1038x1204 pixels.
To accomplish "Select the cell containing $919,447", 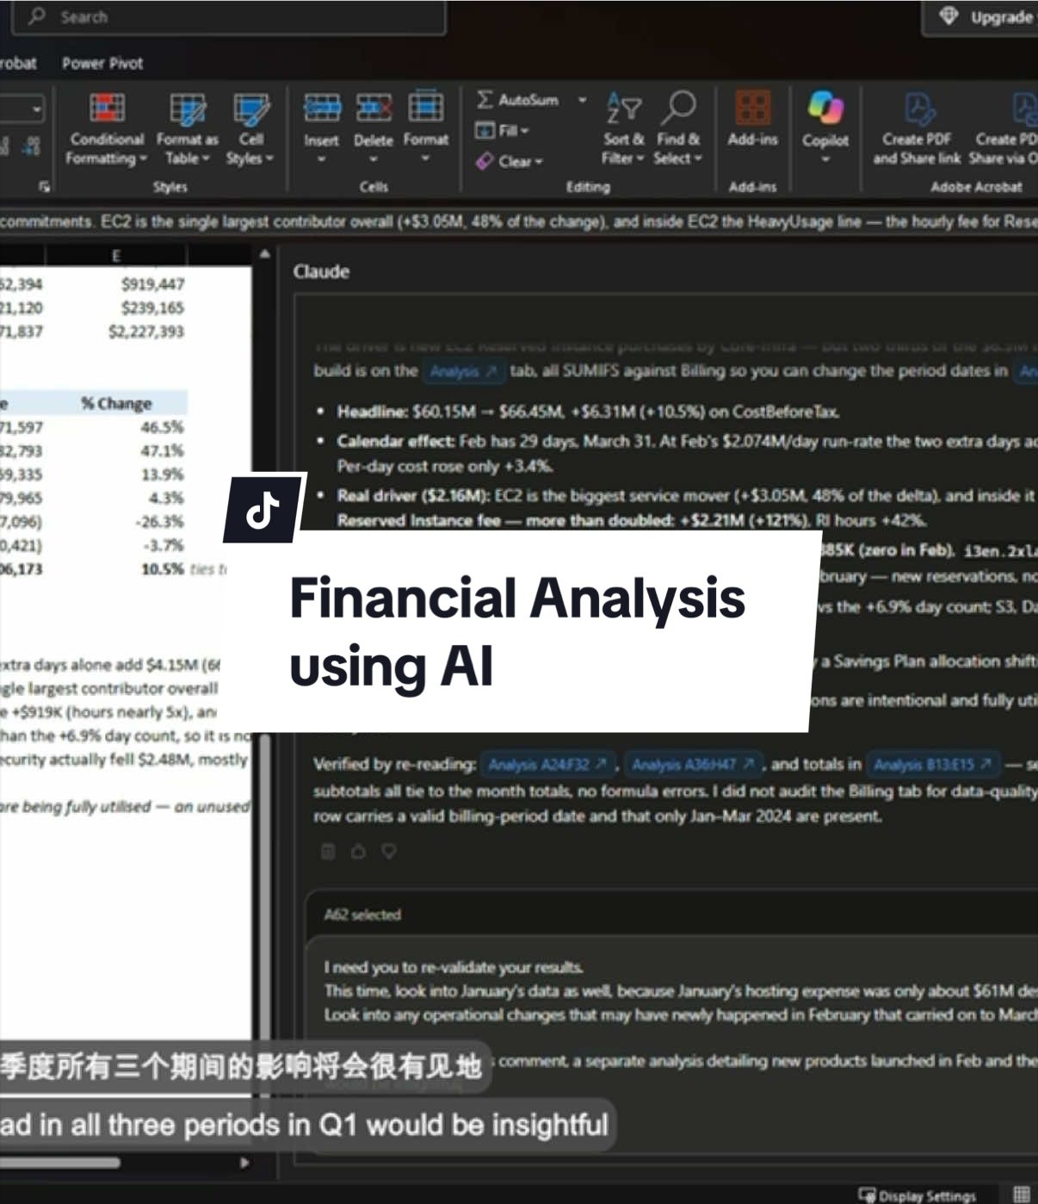I will pyautogui.click(x=115, y=284).
